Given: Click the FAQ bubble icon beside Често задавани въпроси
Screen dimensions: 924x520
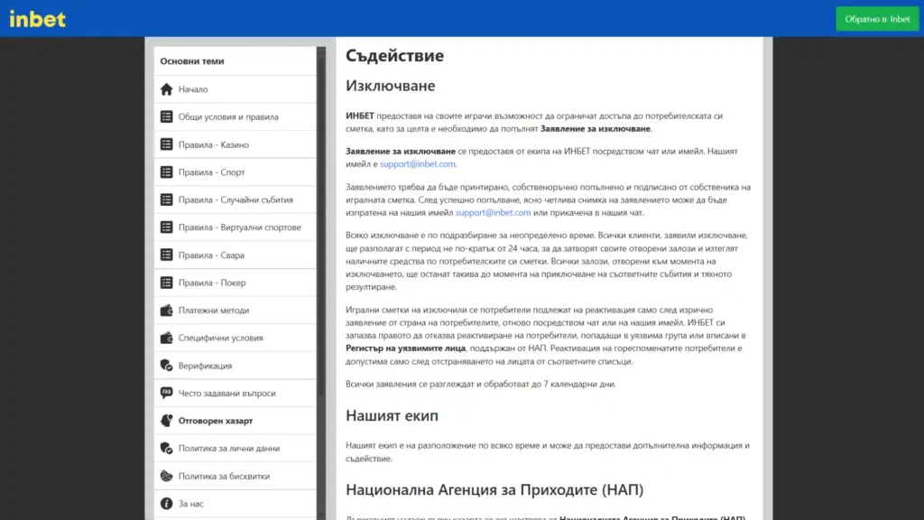Looking at the screenshot, I should click(x=166, y=393).
